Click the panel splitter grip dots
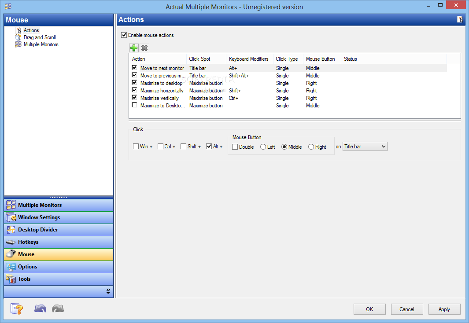Image resolution: width=469 pixels, height=323 pixels. coord(59,198)
